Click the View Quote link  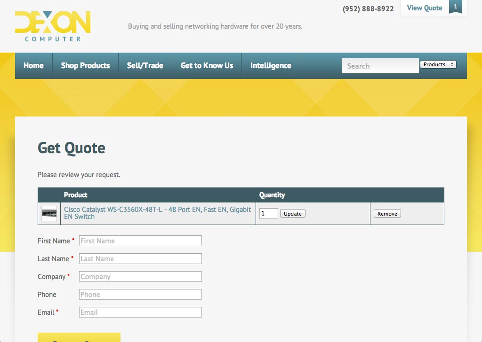[425, 8]
